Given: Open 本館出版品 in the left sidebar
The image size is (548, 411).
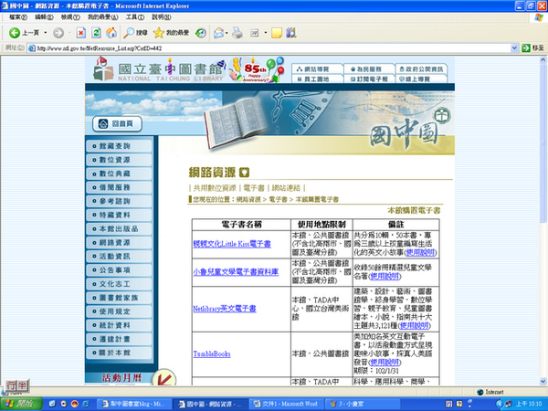Looking at the screenshot, I should (x=119, y=229).
